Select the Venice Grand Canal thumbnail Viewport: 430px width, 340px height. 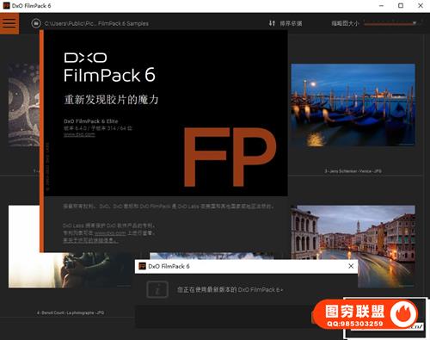coord(353,246)
